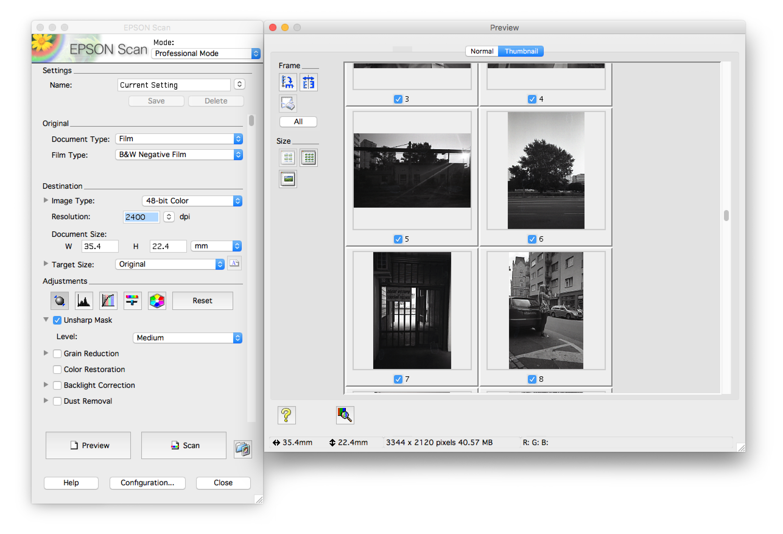
Task: Select the medium thumbnail grid icon
Action: (x=308, y=157)
